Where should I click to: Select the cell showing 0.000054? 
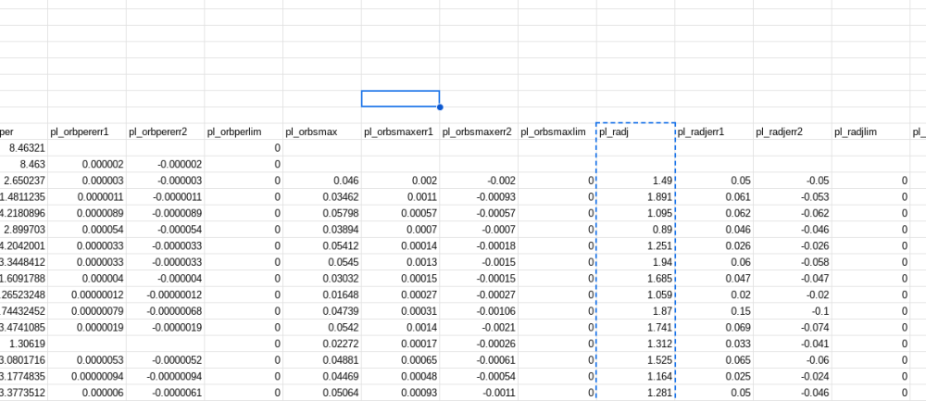[87, 230]
